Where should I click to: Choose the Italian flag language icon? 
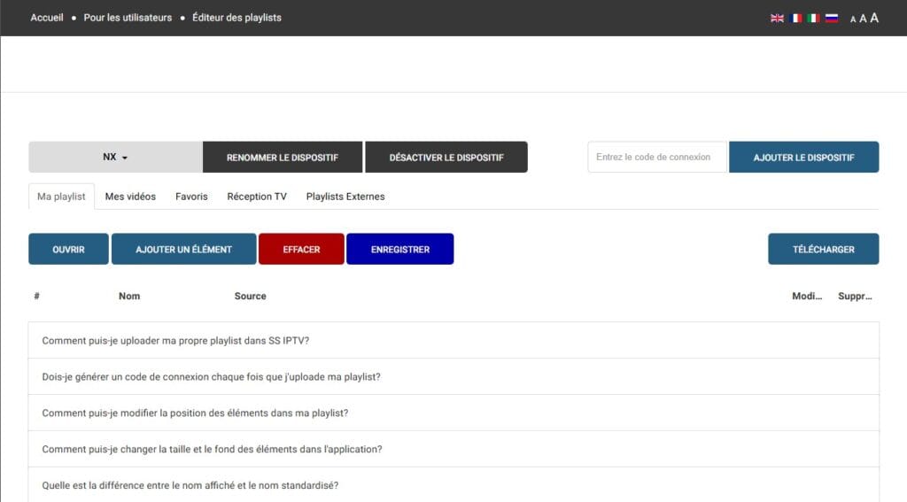pos(813,18)
